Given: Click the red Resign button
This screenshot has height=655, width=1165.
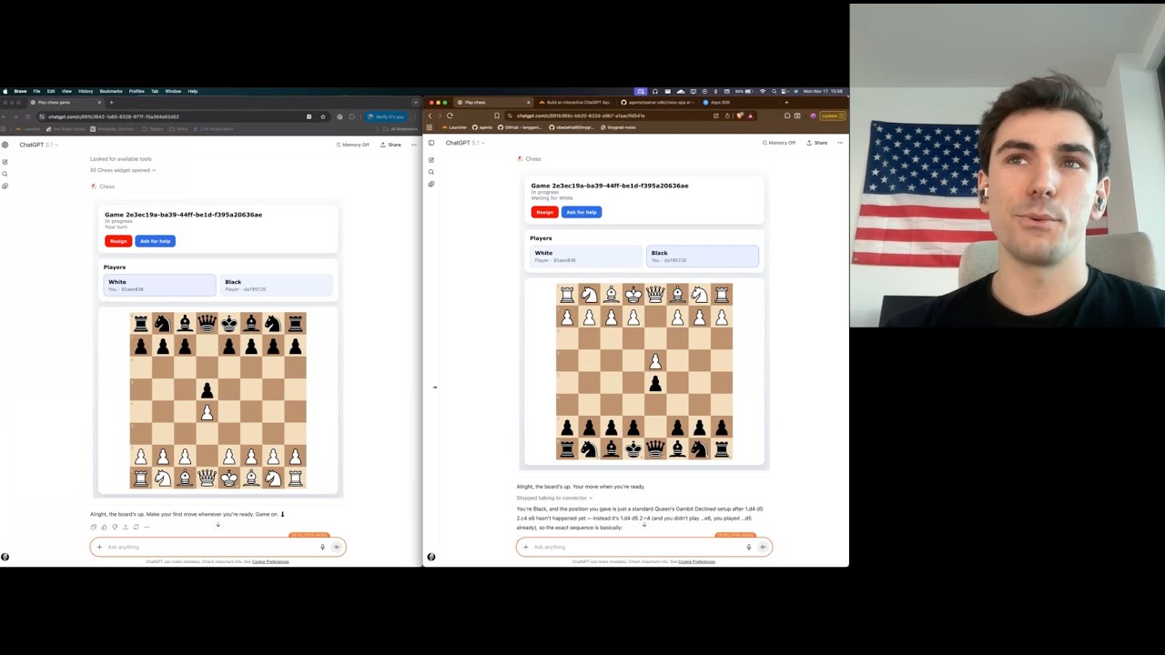Looking at the screenshot, I should coord(118,240).
